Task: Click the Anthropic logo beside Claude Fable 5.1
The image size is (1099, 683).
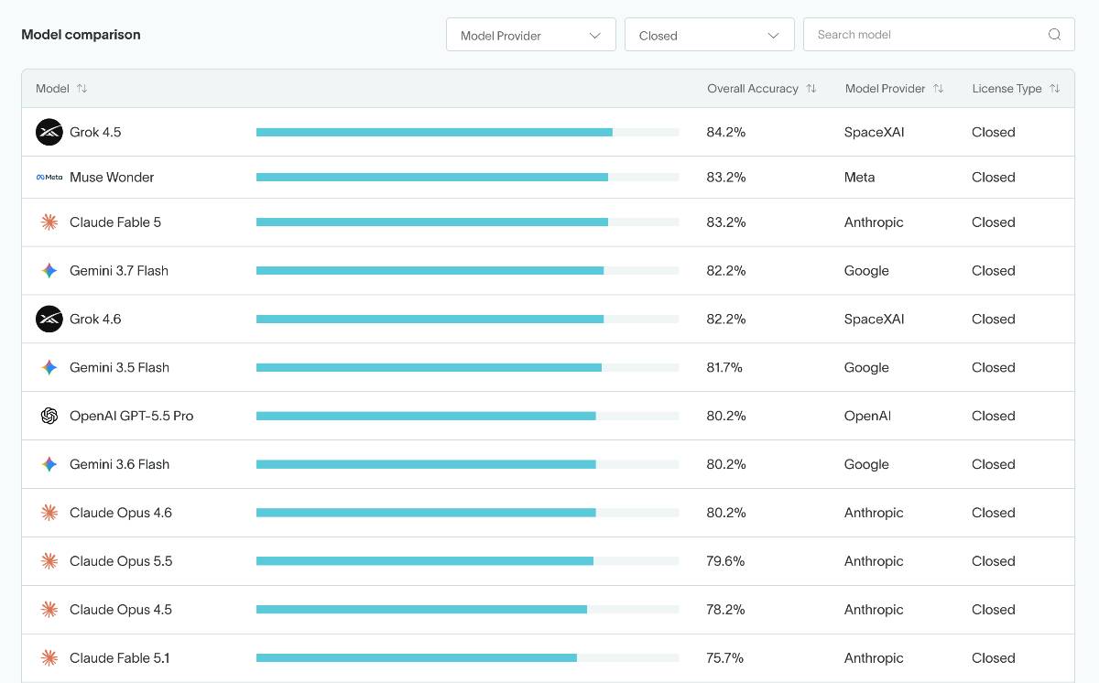Action: (x=49, y=658)
